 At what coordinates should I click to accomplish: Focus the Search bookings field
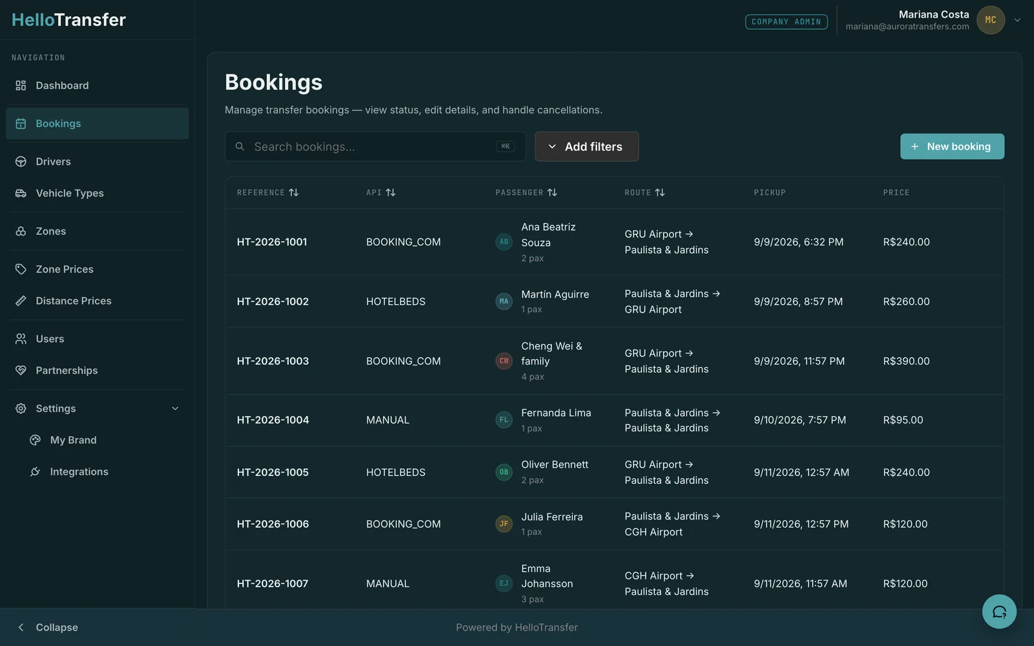pyautogui.click(x=375, y=147)
